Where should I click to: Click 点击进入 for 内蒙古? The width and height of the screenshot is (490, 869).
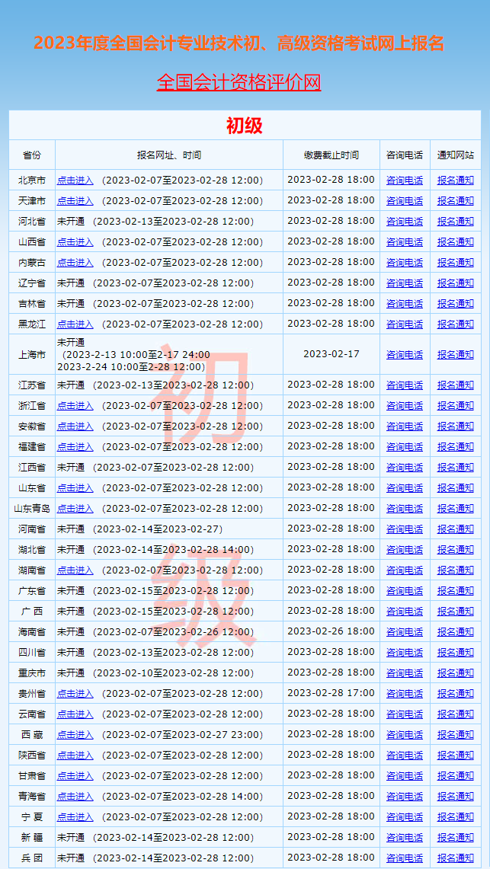click(75, 263)
